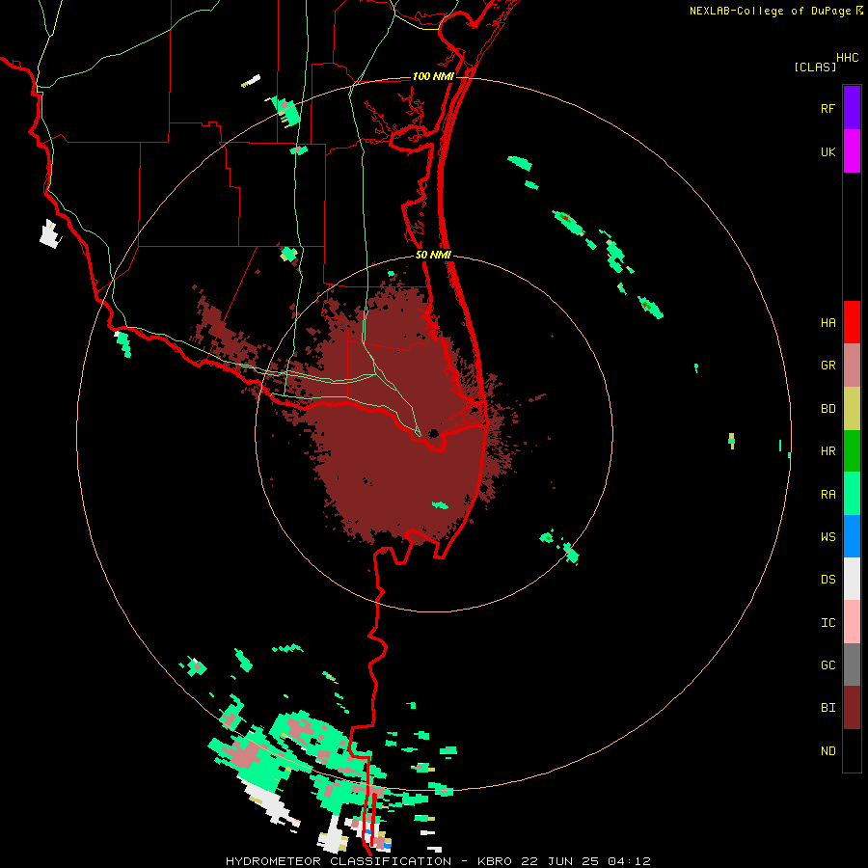
Task: Click the black radar site dot at ring center
Action: [433, 433]
